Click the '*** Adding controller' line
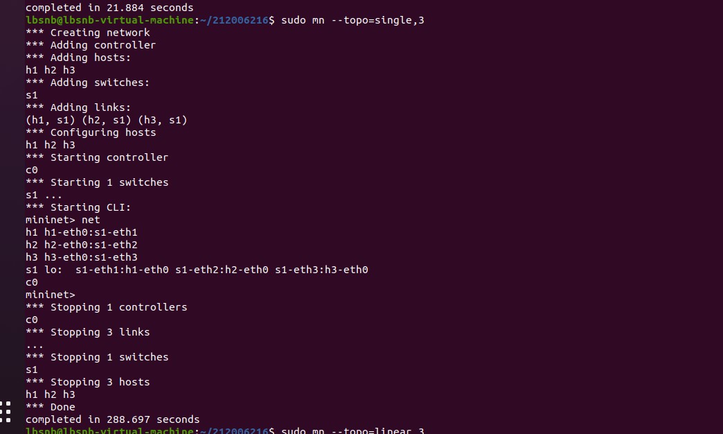The width and height of the screenshot is (723, 434). (x=91, y=45)
